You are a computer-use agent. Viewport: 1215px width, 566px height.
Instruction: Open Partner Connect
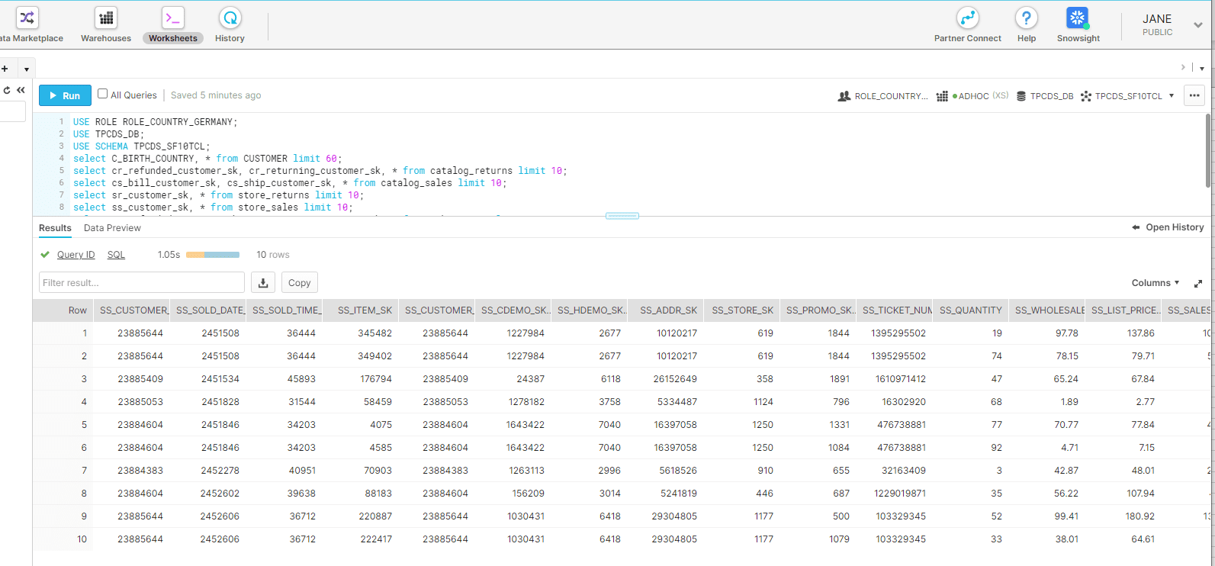click(967, 26)
